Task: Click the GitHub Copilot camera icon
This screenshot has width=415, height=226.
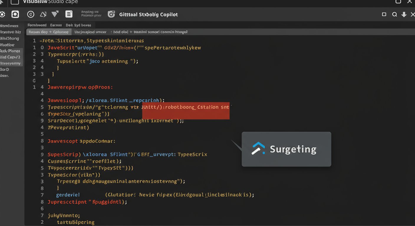Action: coord(111,14)
